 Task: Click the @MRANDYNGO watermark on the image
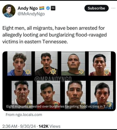tap(53, 79)
